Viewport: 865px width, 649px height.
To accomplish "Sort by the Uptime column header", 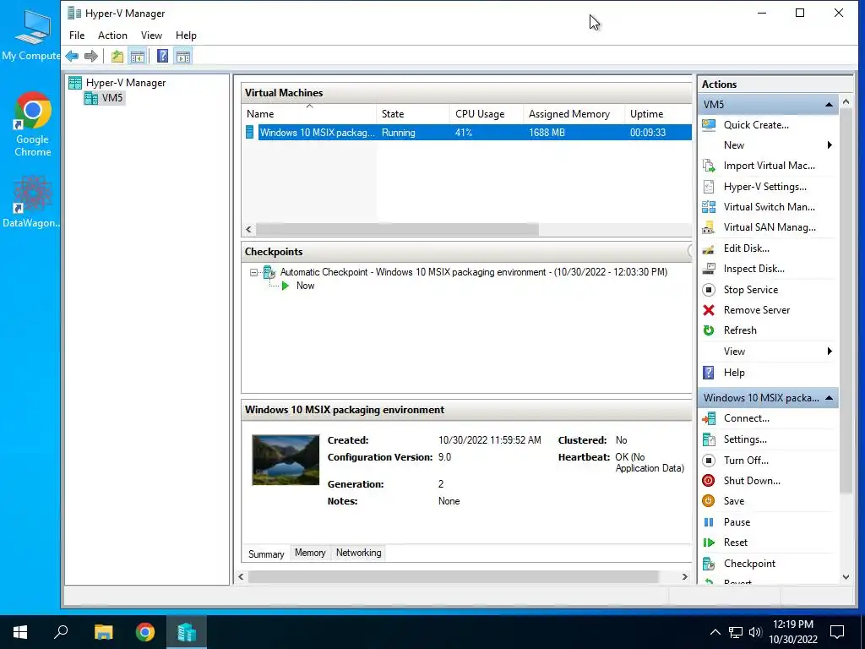I will point(658,114).
